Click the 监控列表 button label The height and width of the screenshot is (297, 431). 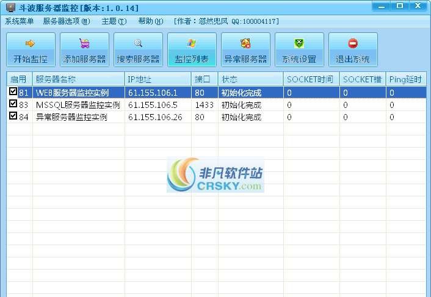192,59
